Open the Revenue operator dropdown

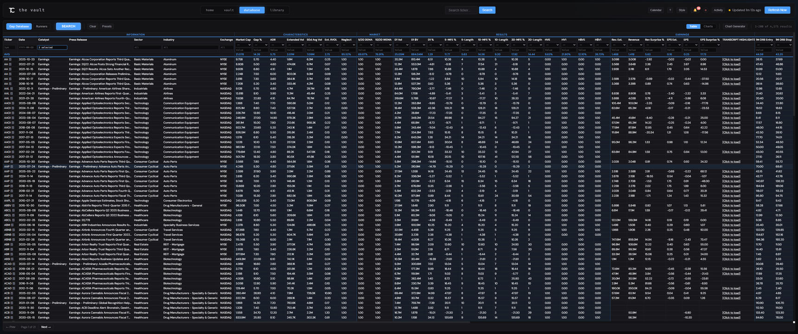pos(635,45)
